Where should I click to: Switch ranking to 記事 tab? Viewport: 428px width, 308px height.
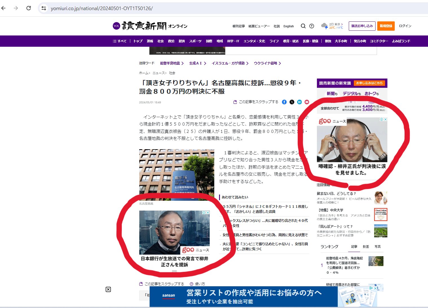coord(354,247)
